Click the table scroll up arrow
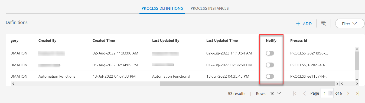This screenshot has width=365, height=103. tap(357, 49)
